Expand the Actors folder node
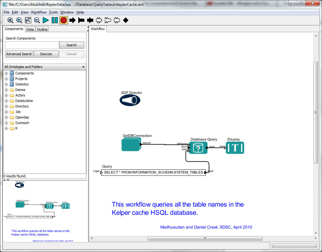This screenshot has width=322, height=252. click(6, 95)
